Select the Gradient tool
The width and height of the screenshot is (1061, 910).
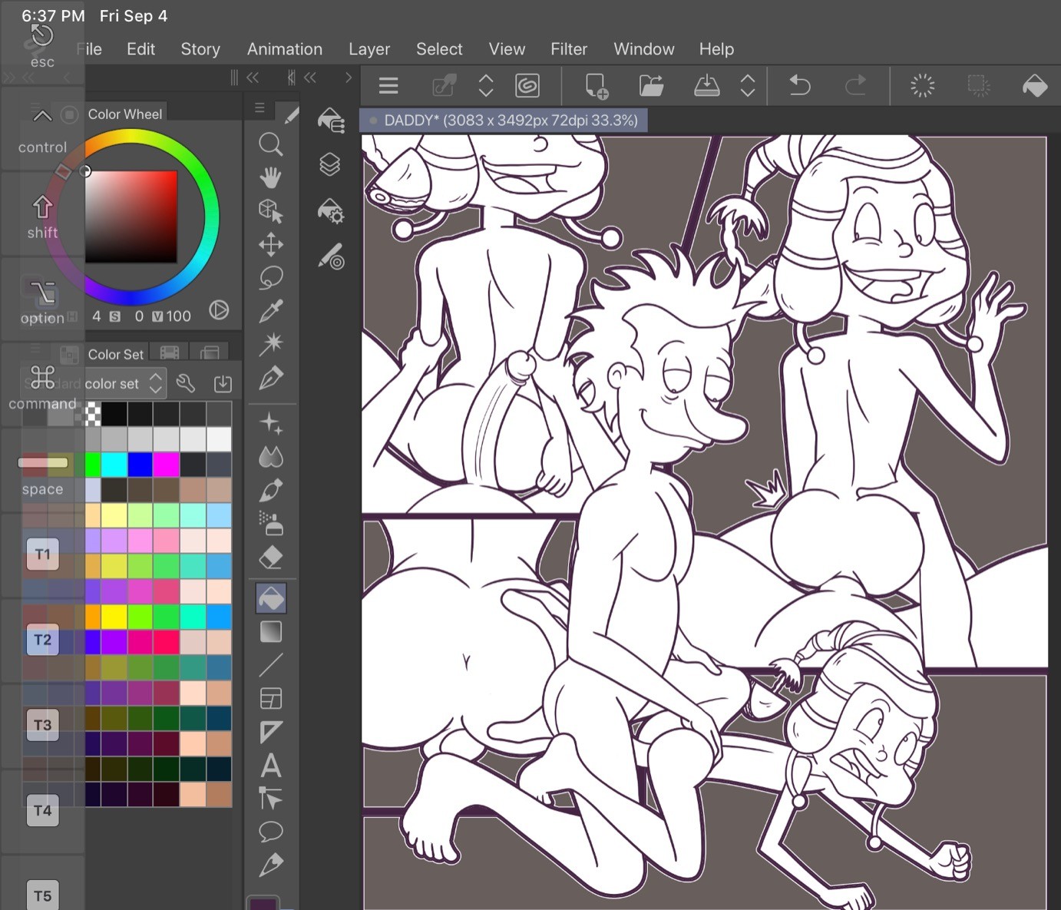click(x=270, y=632)
